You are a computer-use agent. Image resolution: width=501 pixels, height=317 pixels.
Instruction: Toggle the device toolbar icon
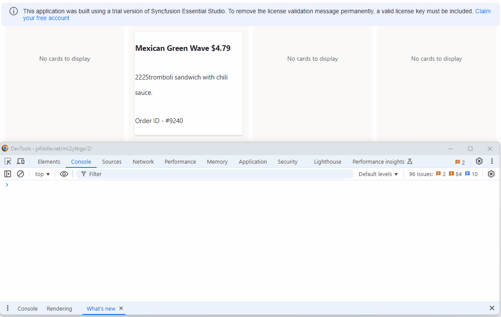tap(21, 161)
